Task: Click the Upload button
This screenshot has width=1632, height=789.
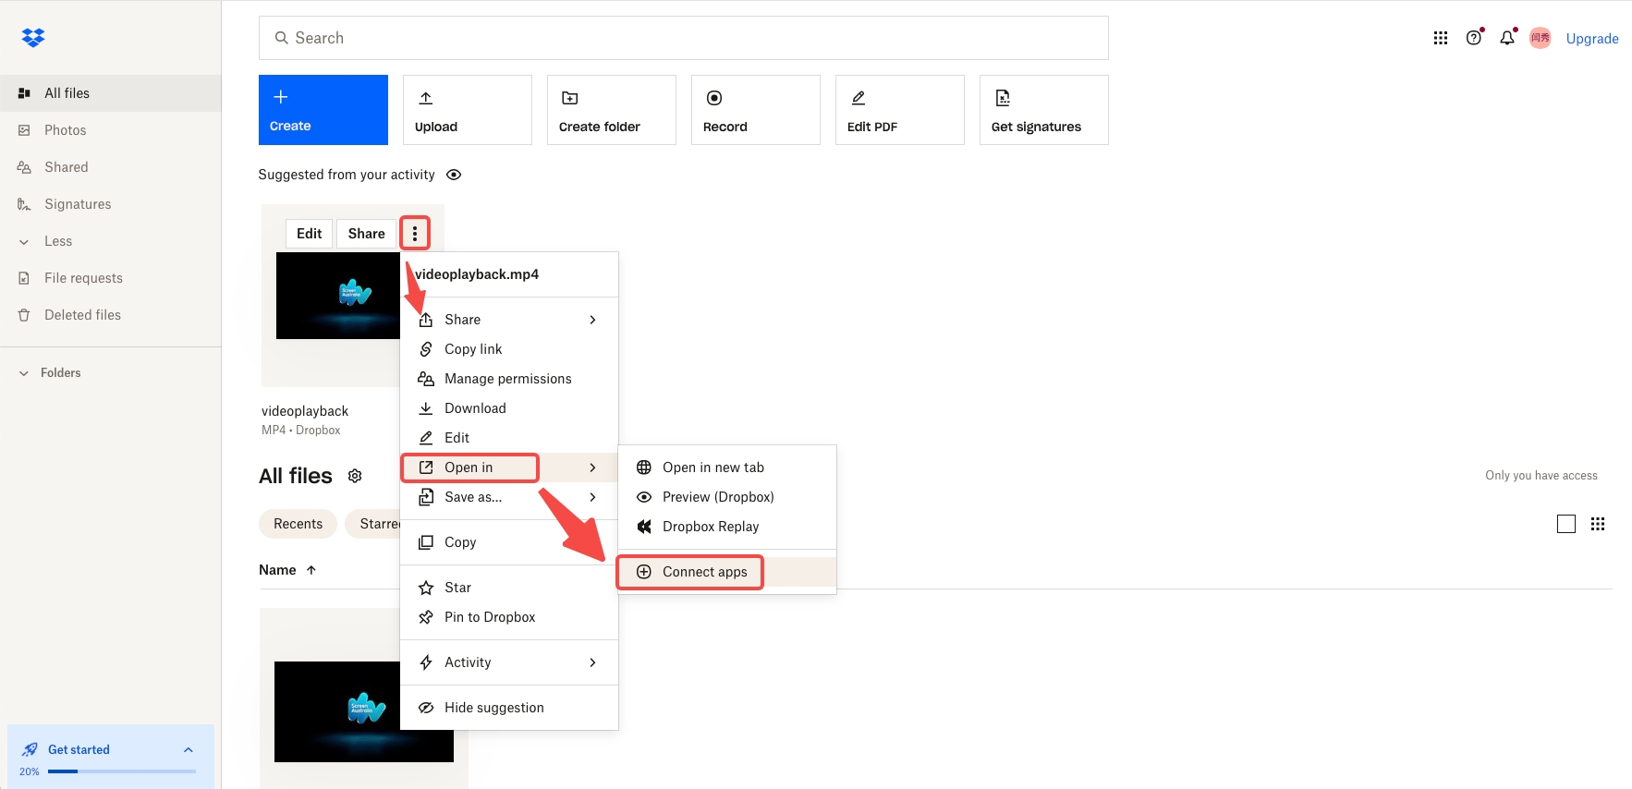Action: point(468,110)
